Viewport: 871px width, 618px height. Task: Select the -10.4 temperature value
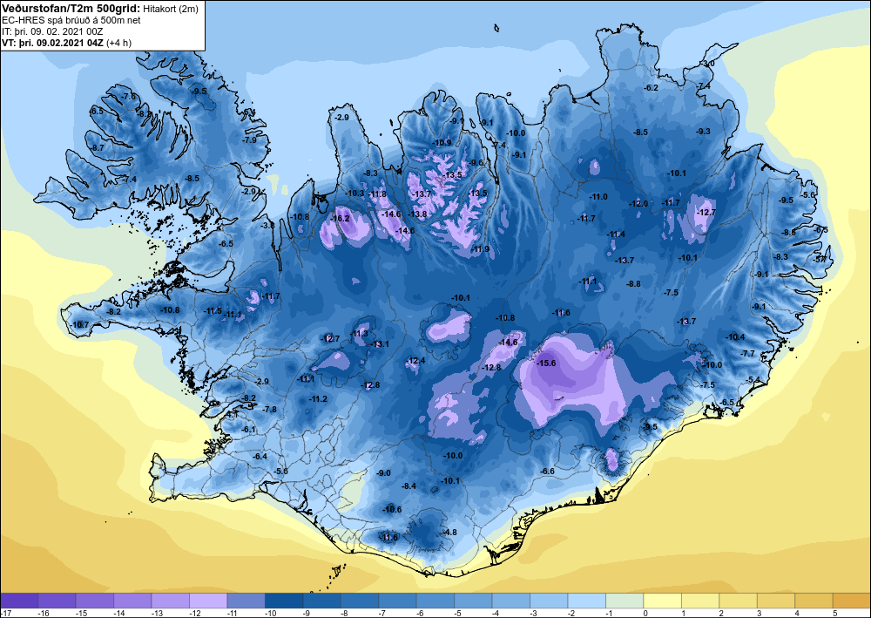735,336
